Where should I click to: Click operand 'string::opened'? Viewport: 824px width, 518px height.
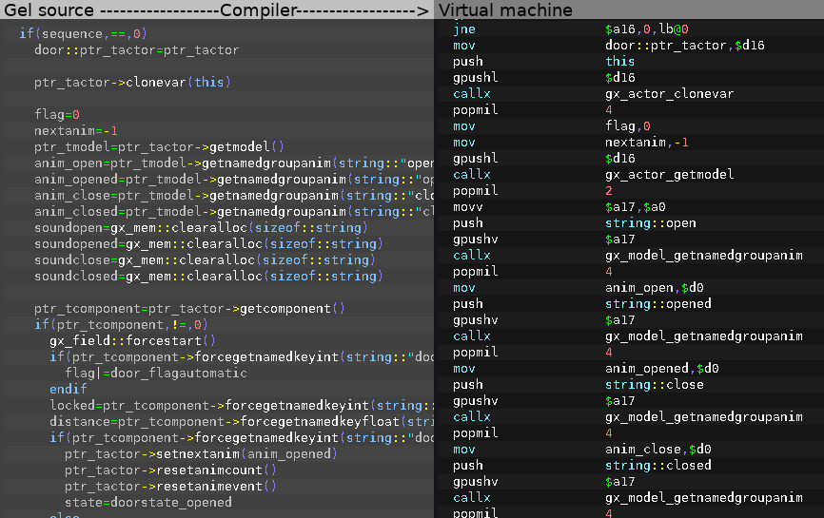(x=657, y=304)
